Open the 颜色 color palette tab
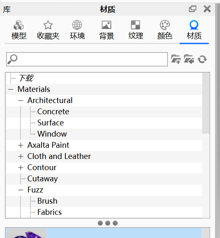The width and height of the screenshot is (220, 238). tap(165, 30)
